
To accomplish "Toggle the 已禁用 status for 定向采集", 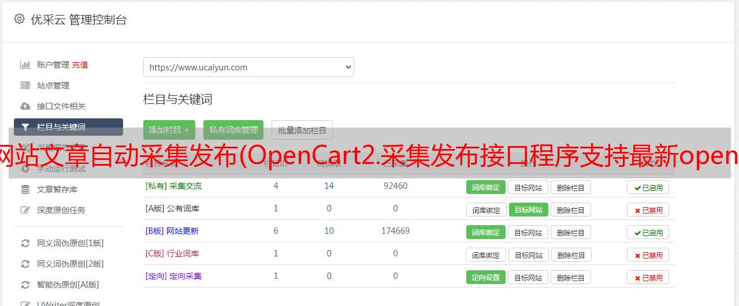I will coord(648,277).
